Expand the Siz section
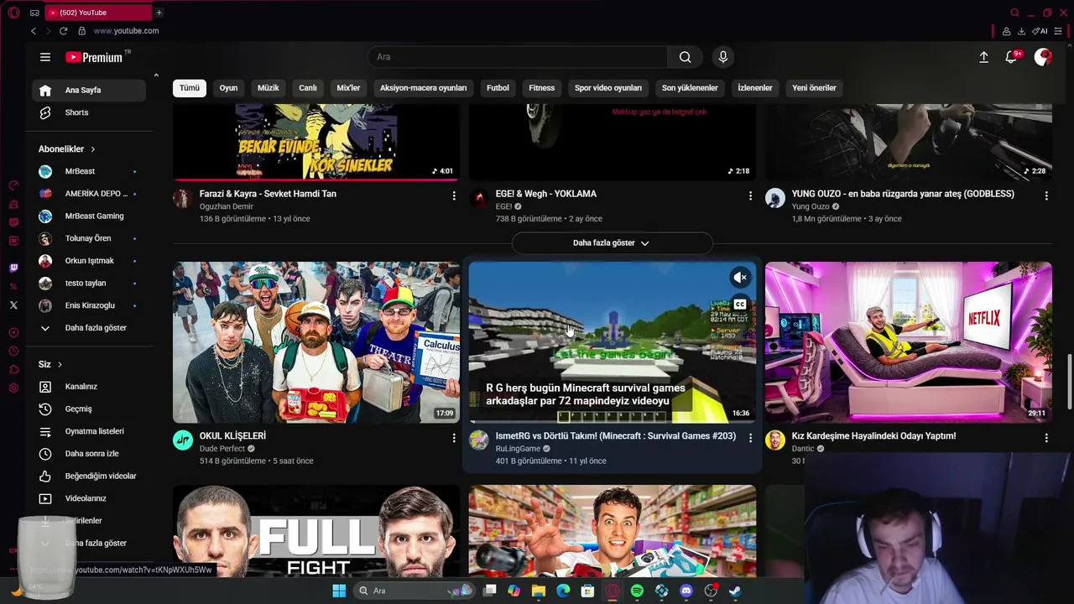The image size is (1074, 604). (x=50, y=364)
